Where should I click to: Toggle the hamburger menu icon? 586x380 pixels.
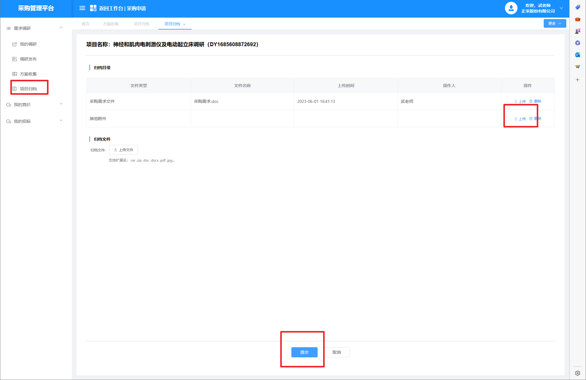pyautogui.click(x=82, y=8)
